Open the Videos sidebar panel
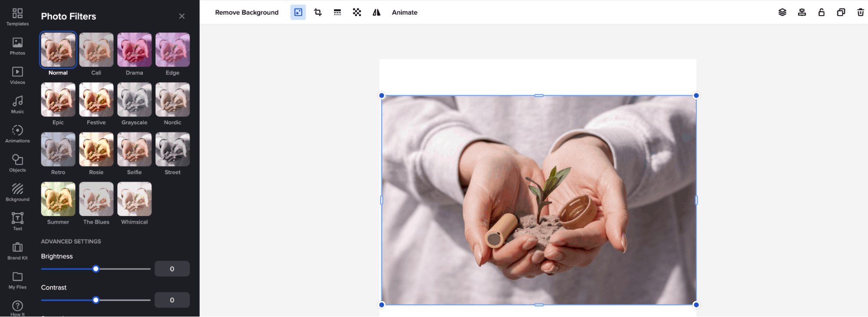The image size is (868, 317). (17, 75)
